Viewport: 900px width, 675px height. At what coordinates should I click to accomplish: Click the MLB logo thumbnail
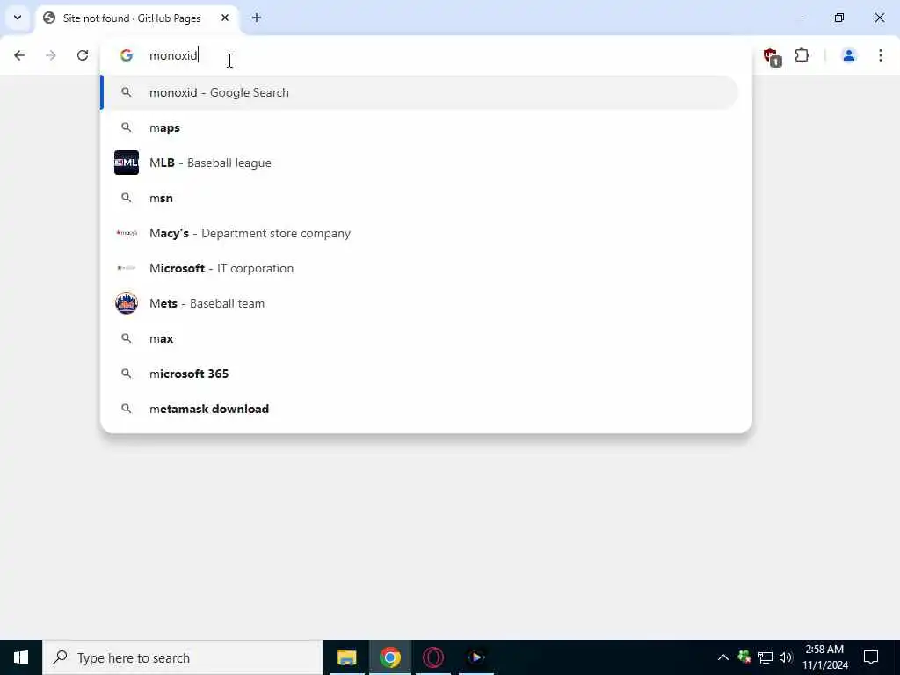tap(127, 163)
